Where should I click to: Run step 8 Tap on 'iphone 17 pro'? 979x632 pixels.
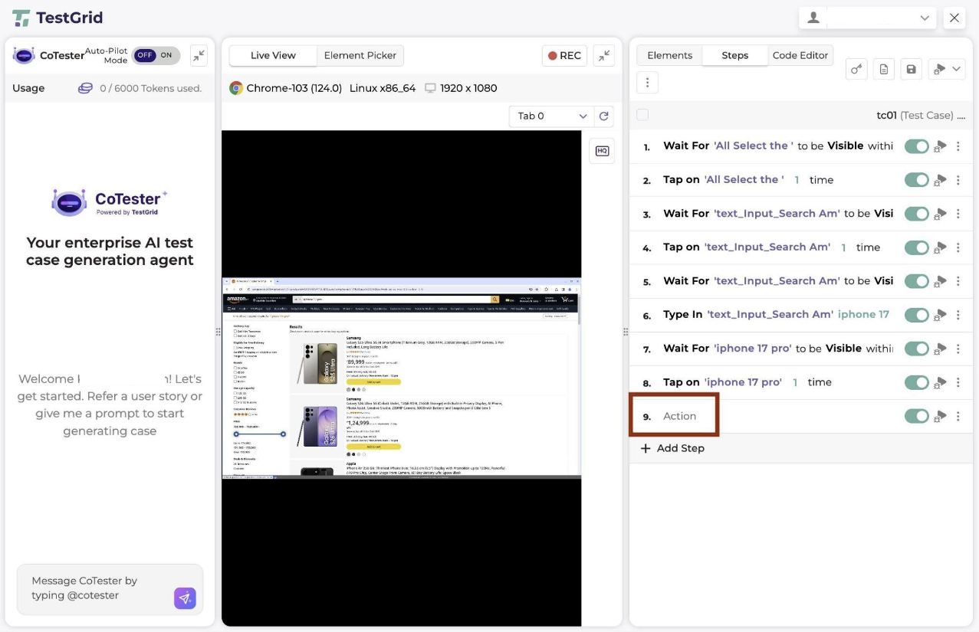click(x=940, y=382)
